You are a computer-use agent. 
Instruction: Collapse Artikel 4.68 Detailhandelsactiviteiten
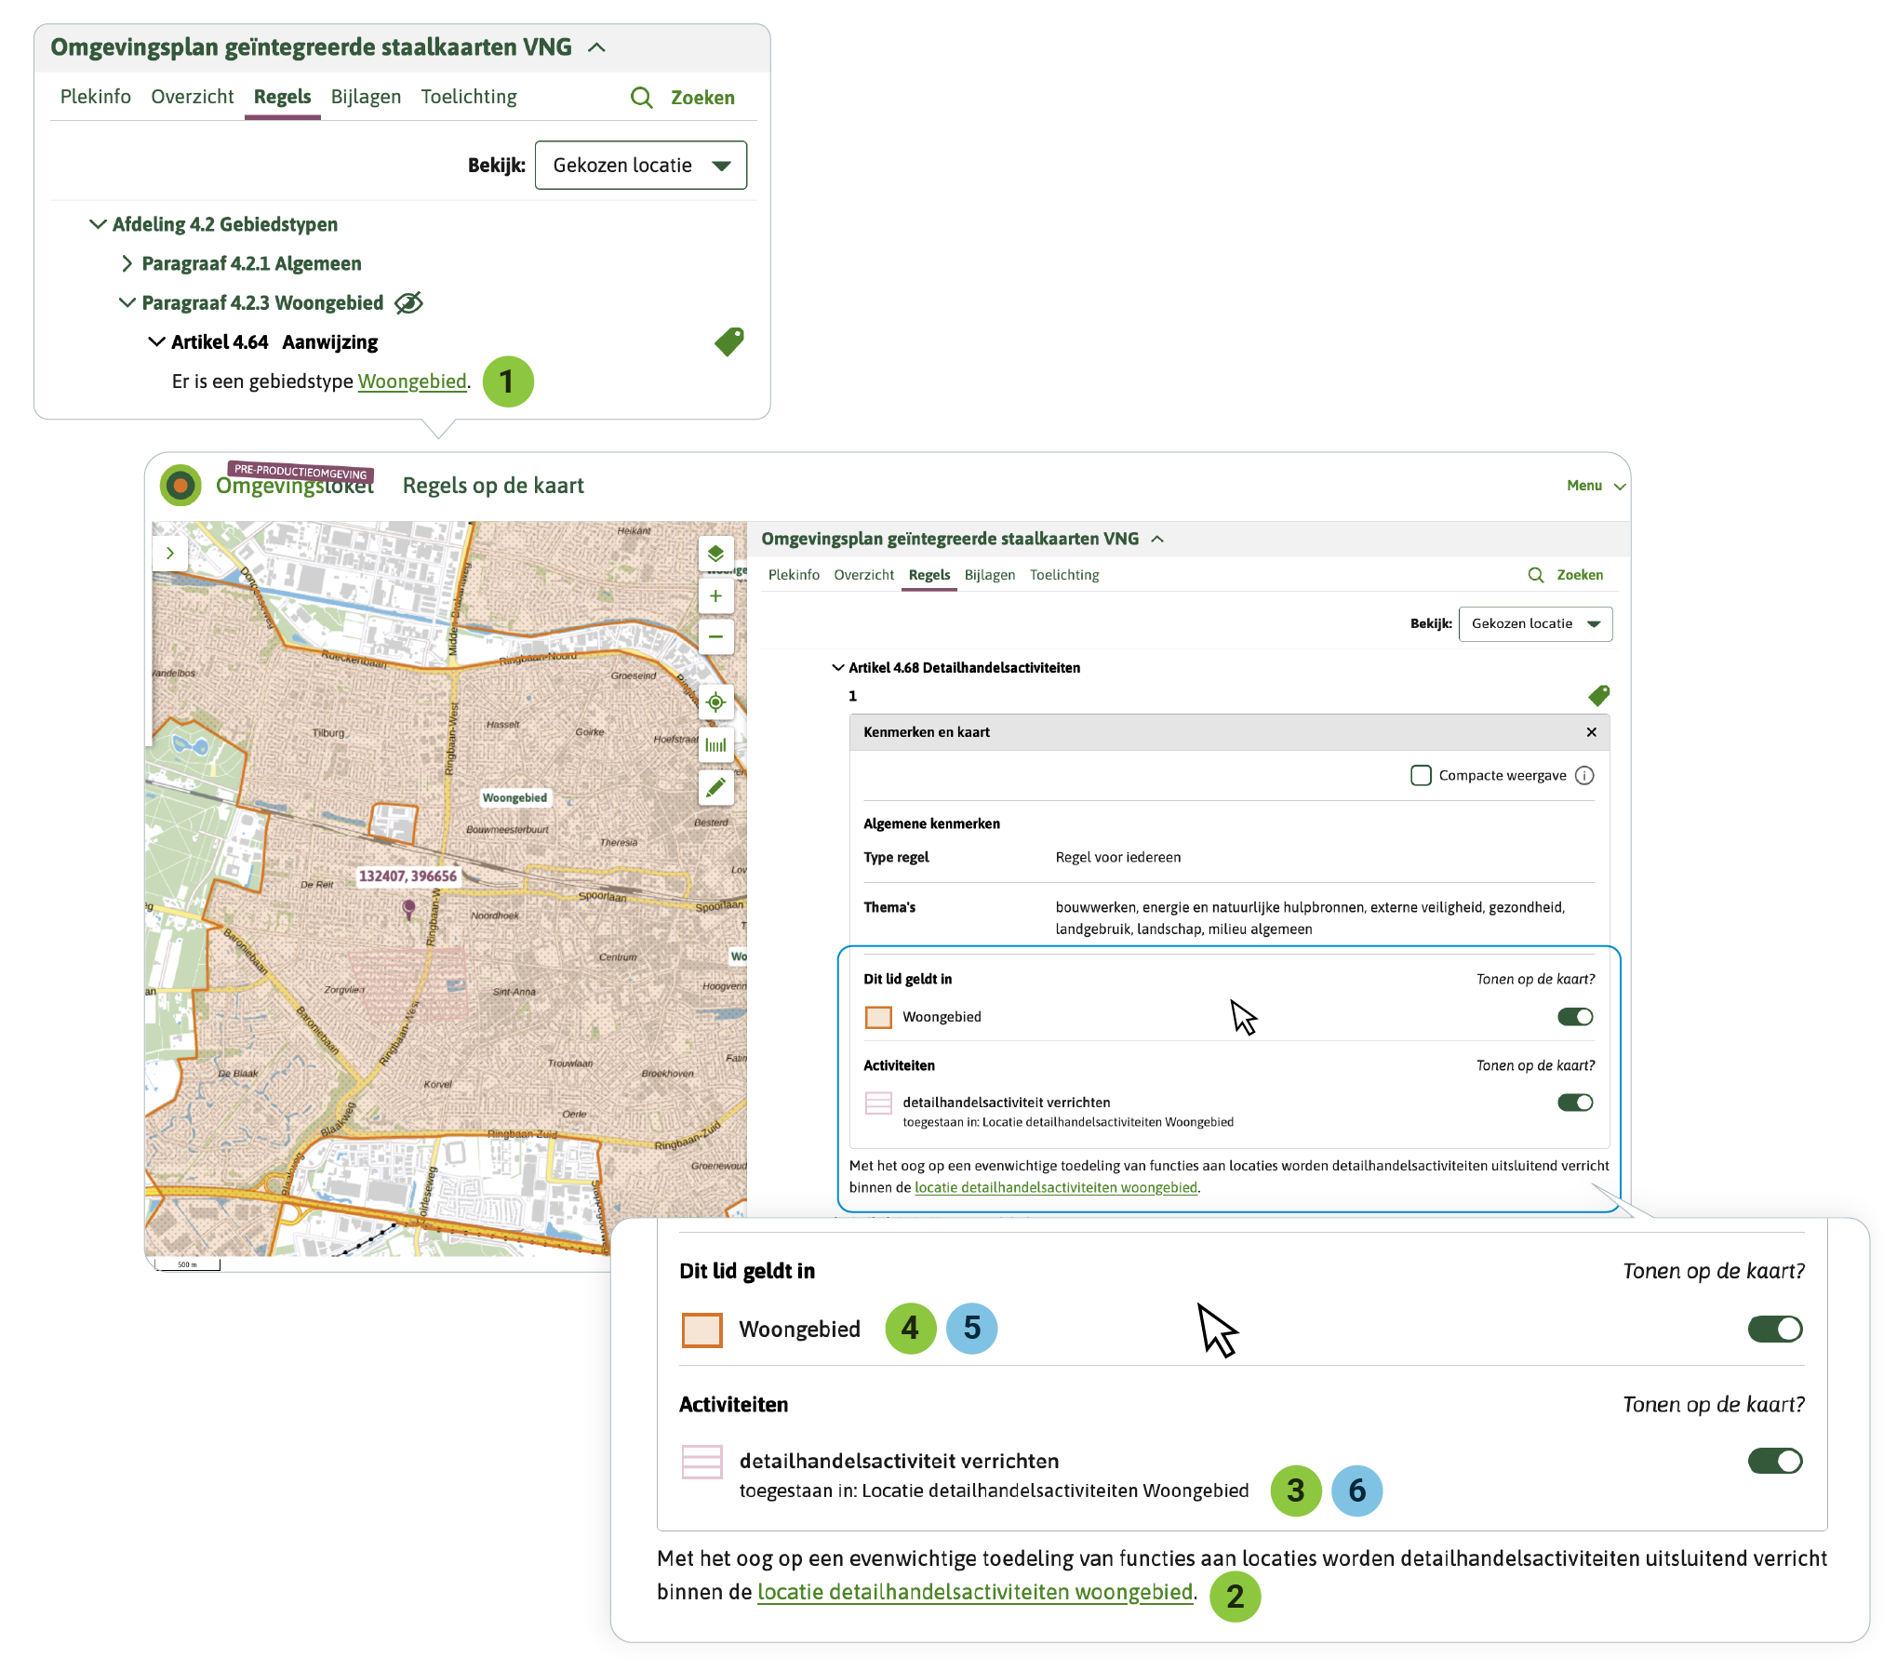pyautogui.click(x=838, y=667)
